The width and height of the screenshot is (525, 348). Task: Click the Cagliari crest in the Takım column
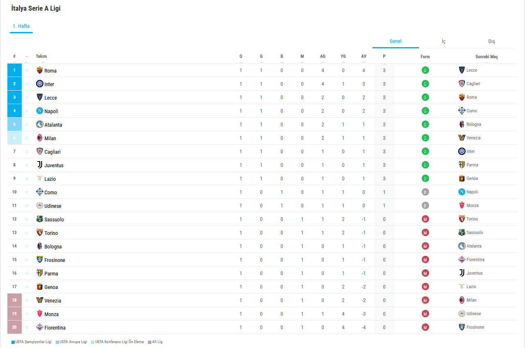(40, 151)
